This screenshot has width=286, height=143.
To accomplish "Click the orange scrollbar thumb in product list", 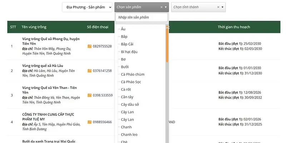I will coord(167,45).
